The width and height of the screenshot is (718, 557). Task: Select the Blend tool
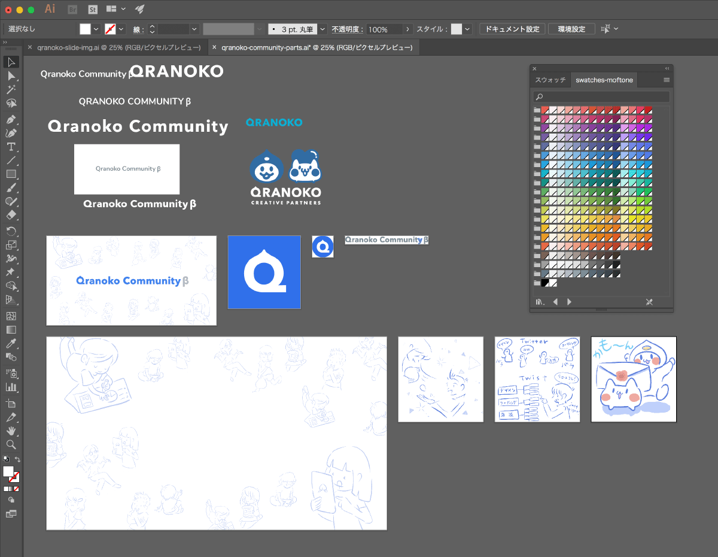click(x=11, y=357)
